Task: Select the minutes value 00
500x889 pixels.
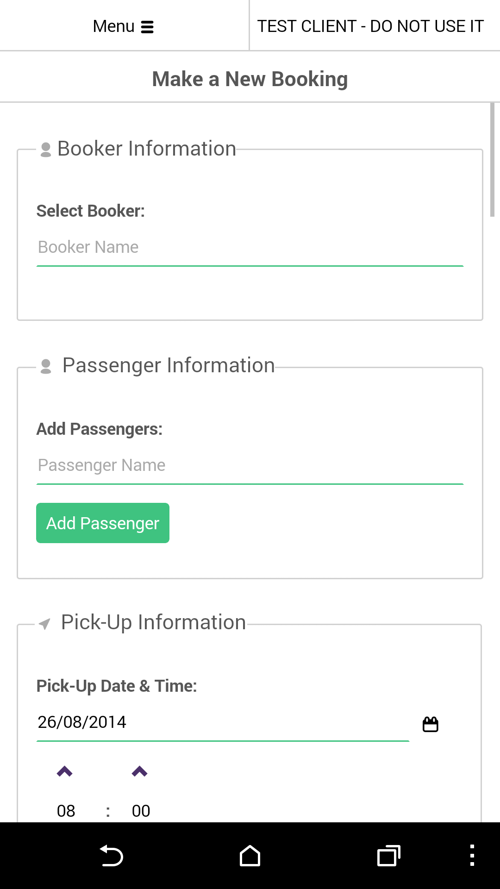Action: (141, 811)
